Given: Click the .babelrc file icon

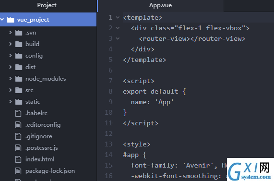Looking at the screenshot, I should (x=18, y=113).
